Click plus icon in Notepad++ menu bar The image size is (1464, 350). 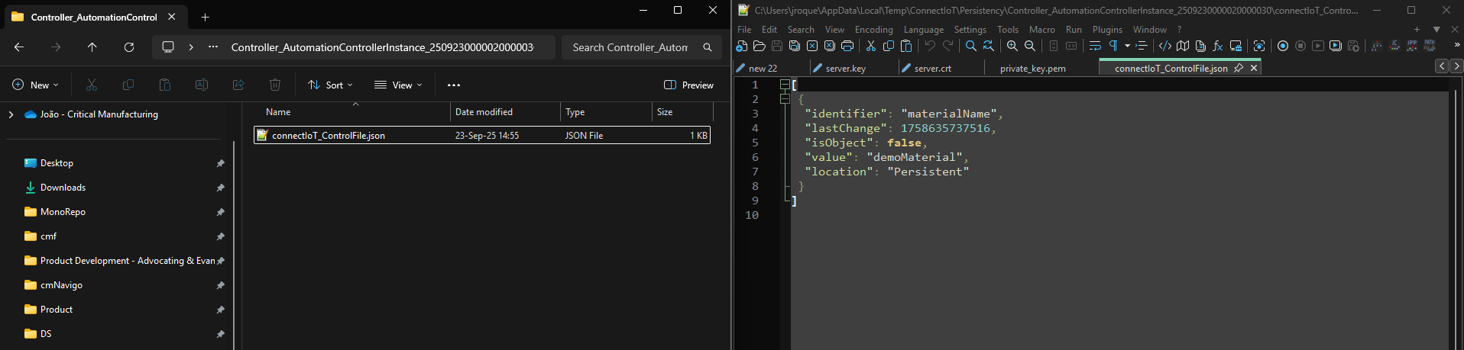(1417, 30)
